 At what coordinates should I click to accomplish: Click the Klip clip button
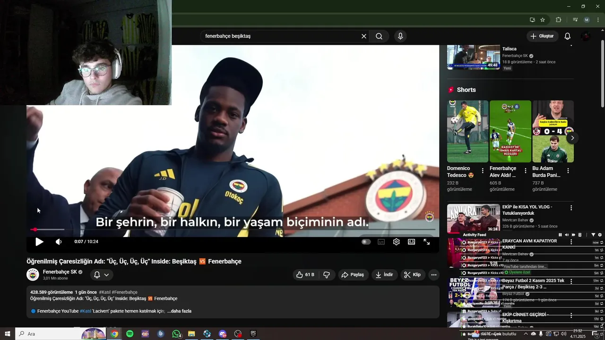(412, 275)
